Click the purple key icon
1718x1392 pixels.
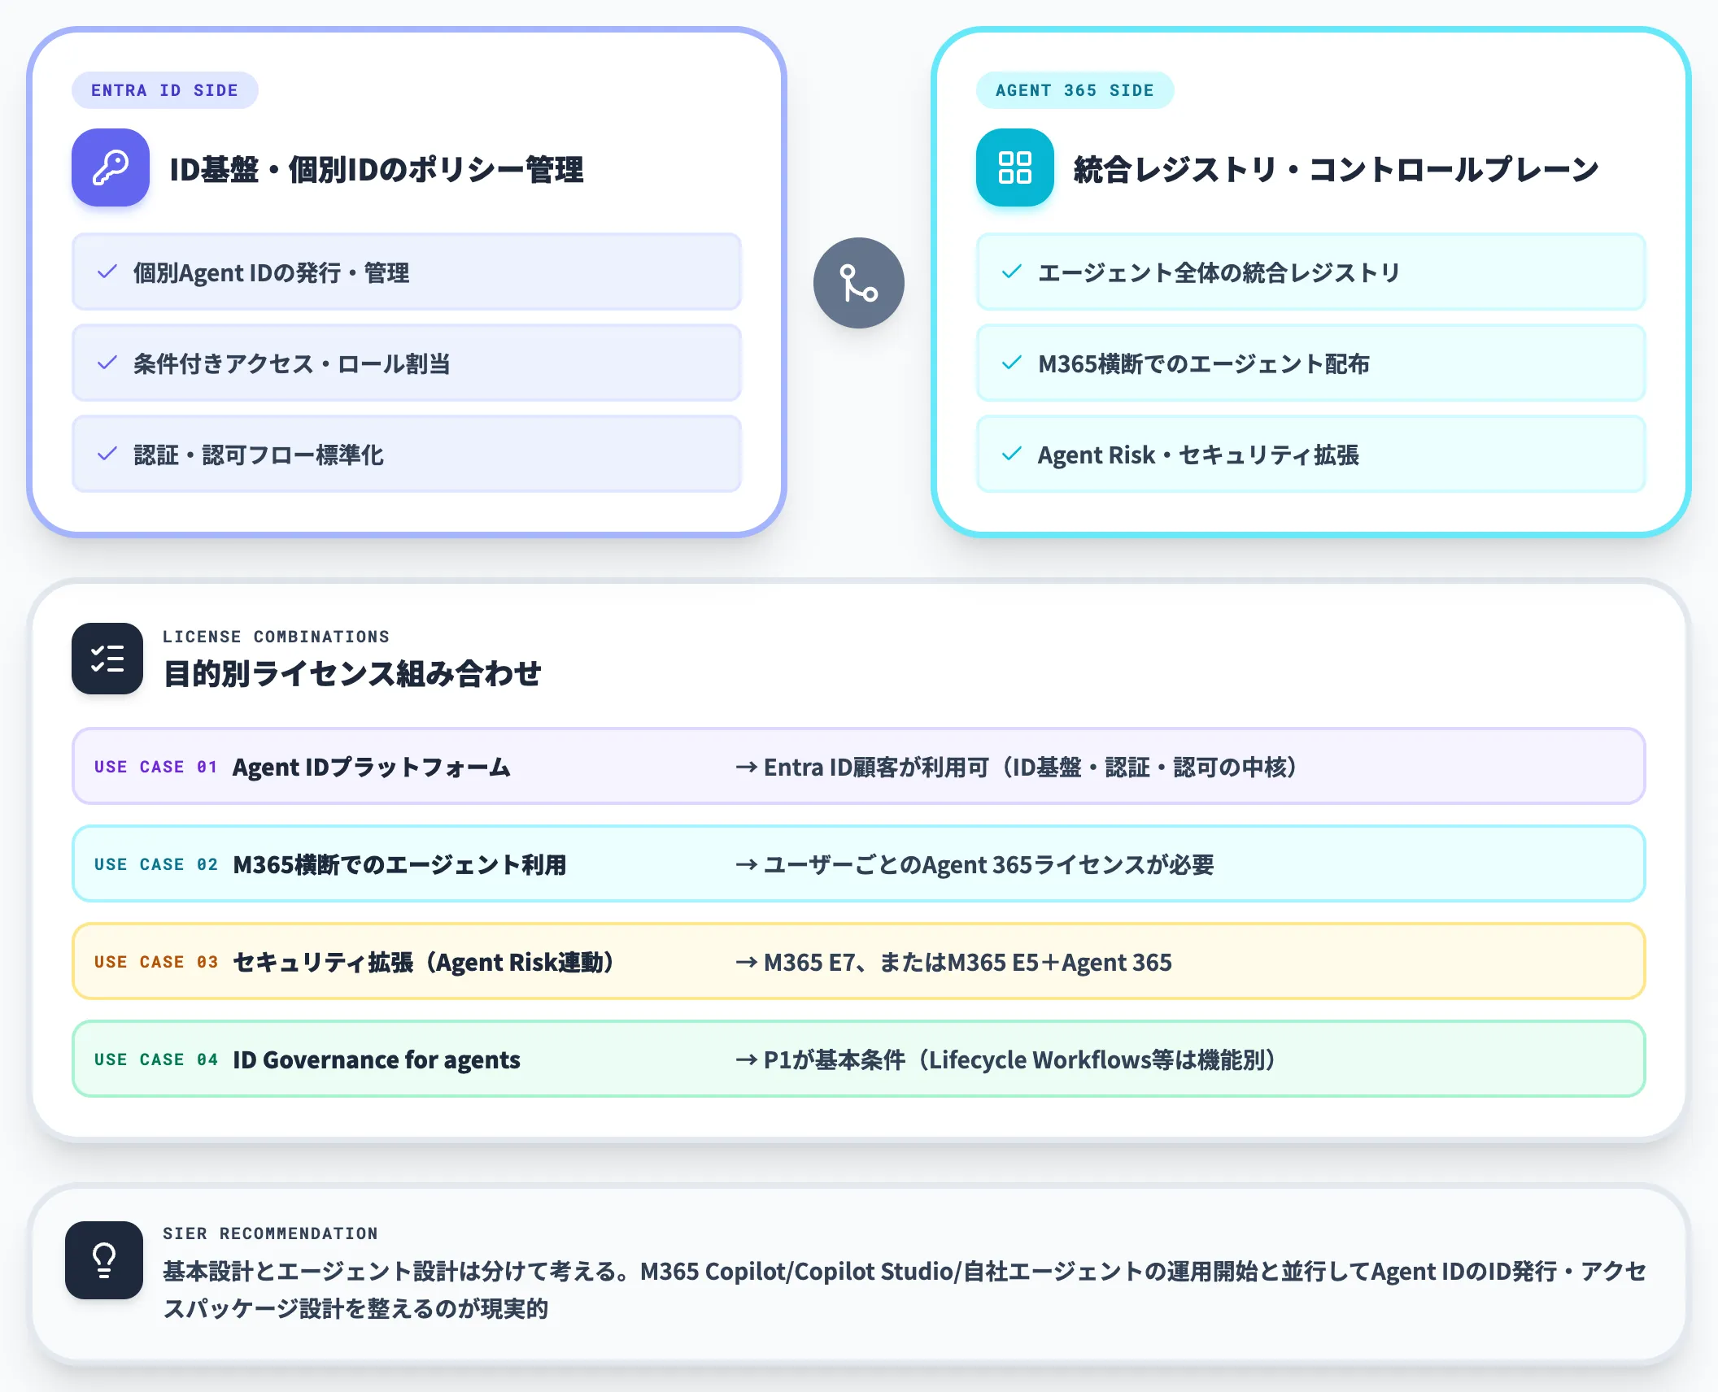point(111,167)
